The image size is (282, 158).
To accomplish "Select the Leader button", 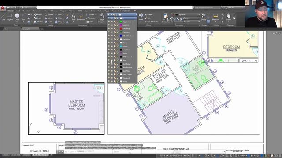I will [x=91, y=18].
